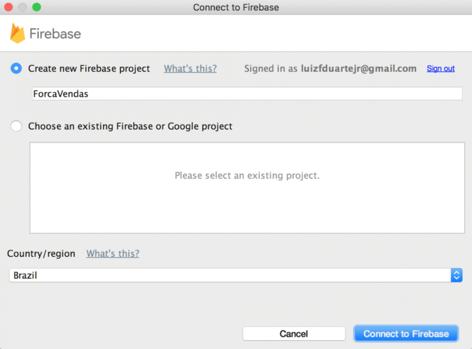The width and height of the screenshot is (472, 349).
Task: Click the signed-in email luizfduartejr@gmail.com
Action: 359,69
